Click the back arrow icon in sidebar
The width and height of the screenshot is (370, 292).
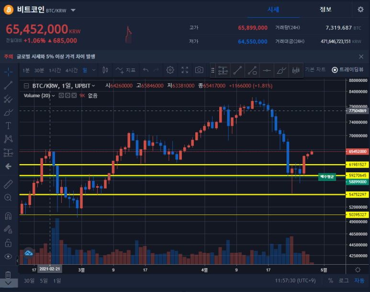(x=8, y=167)
